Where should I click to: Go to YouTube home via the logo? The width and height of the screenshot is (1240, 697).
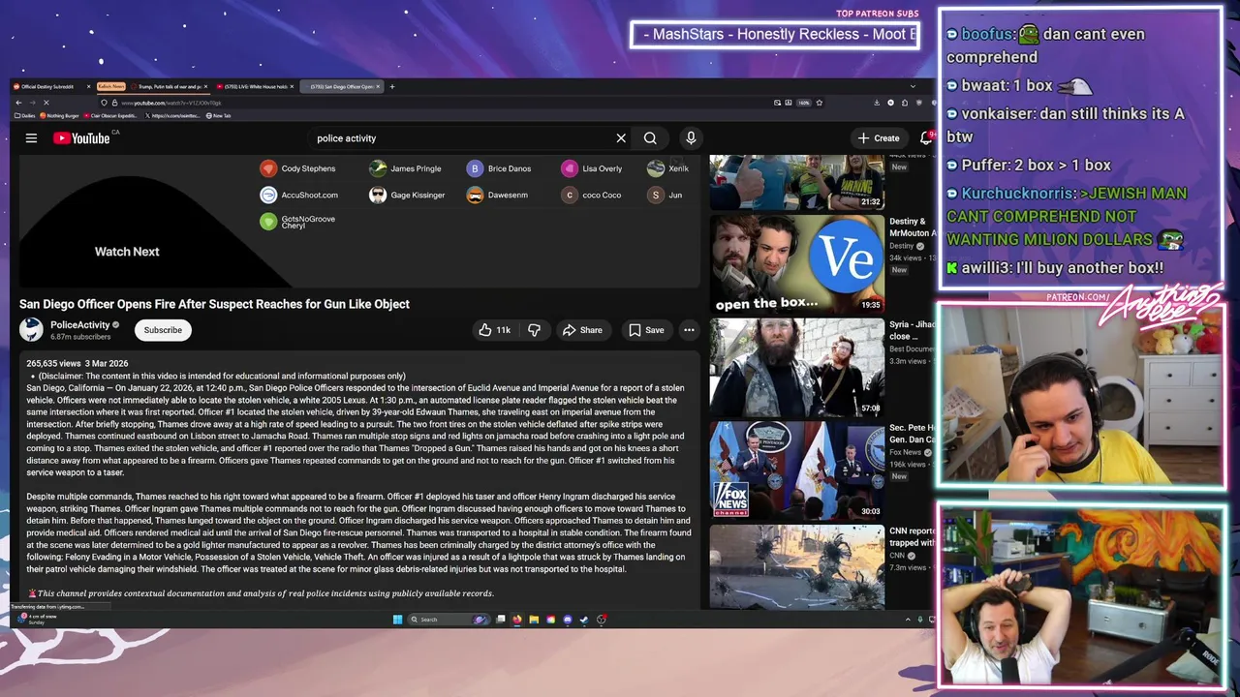click(81, 138)
